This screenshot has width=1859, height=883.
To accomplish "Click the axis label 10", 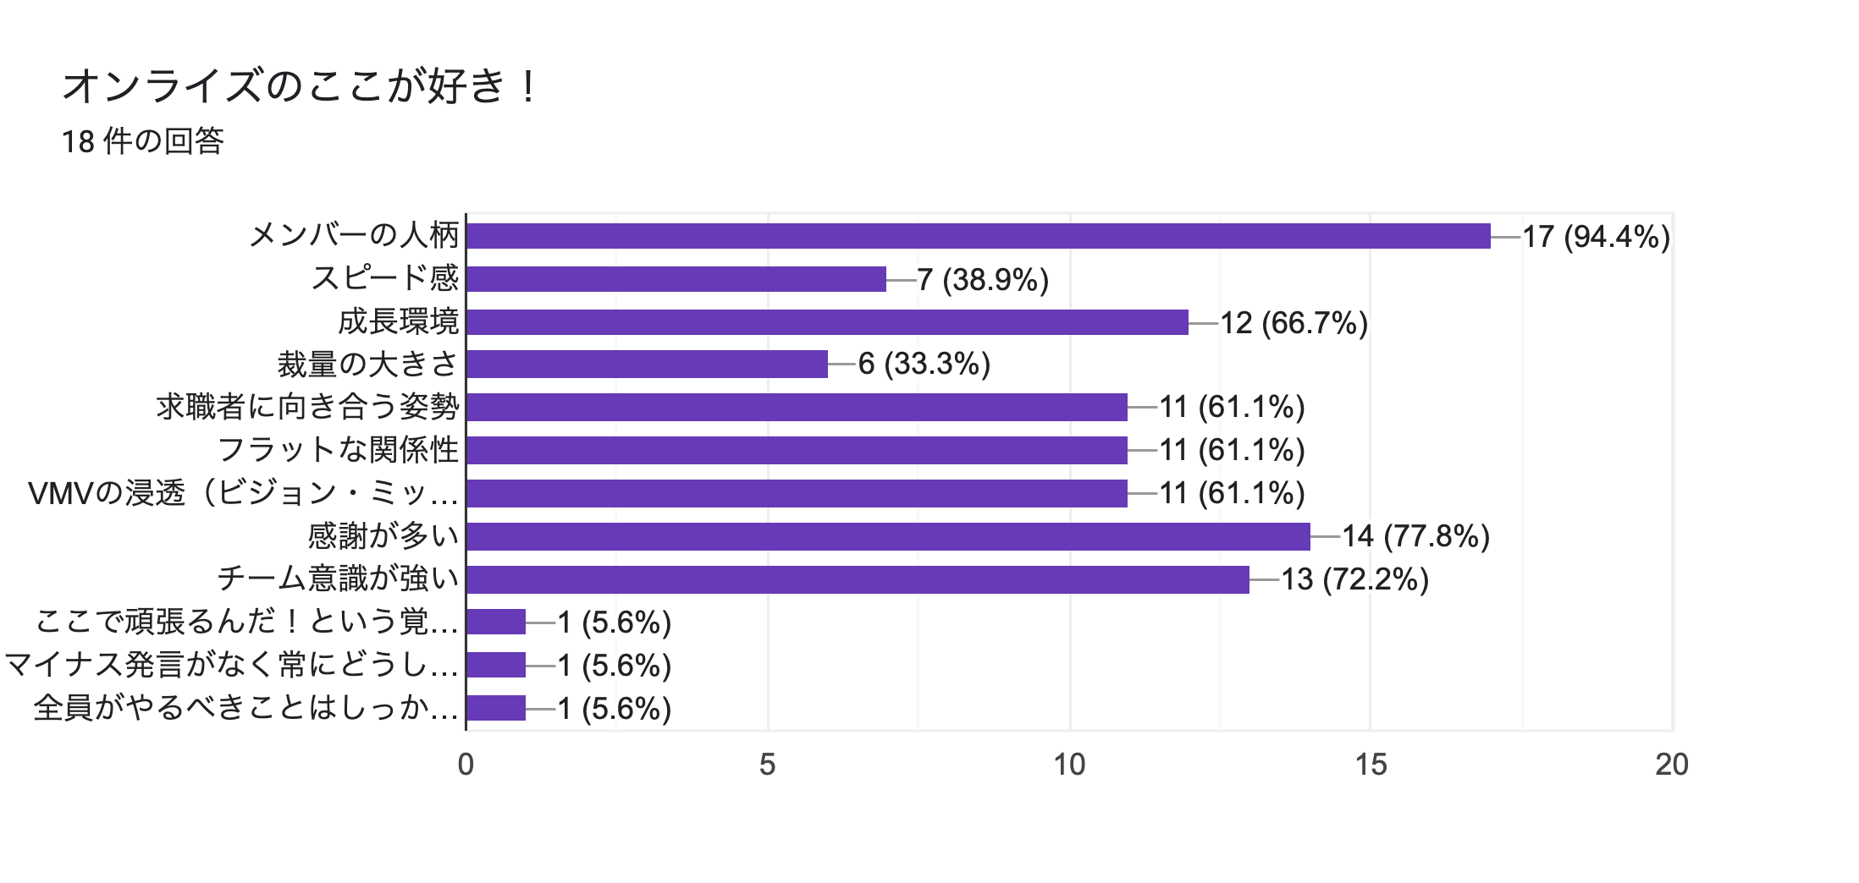I will click(x=1069, y=765).
